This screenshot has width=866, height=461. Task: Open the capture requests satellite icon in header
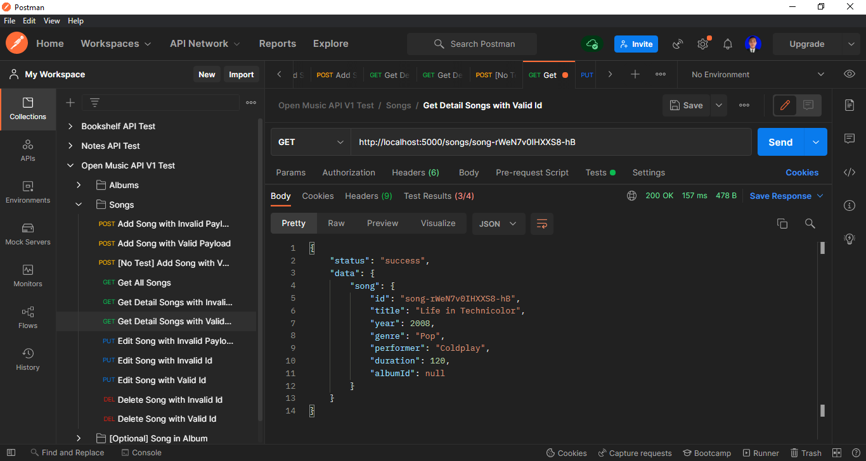click(x=678, y=44)
